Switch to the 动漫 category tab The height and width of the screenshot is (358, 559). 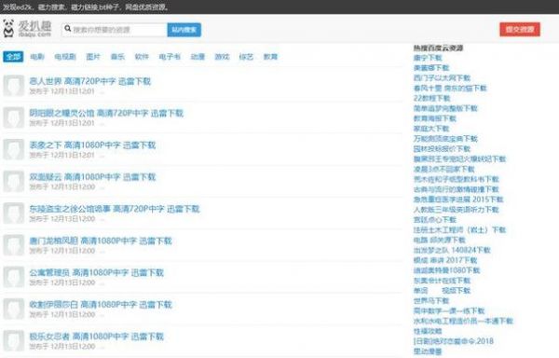(x=198, y=56)
